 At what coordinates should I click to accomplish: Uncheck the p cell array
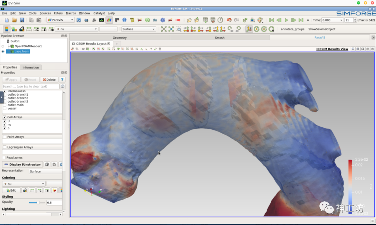click(5, 128)
